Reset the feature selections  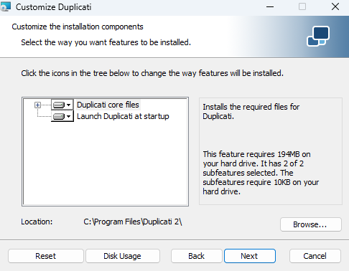point(46,256)
